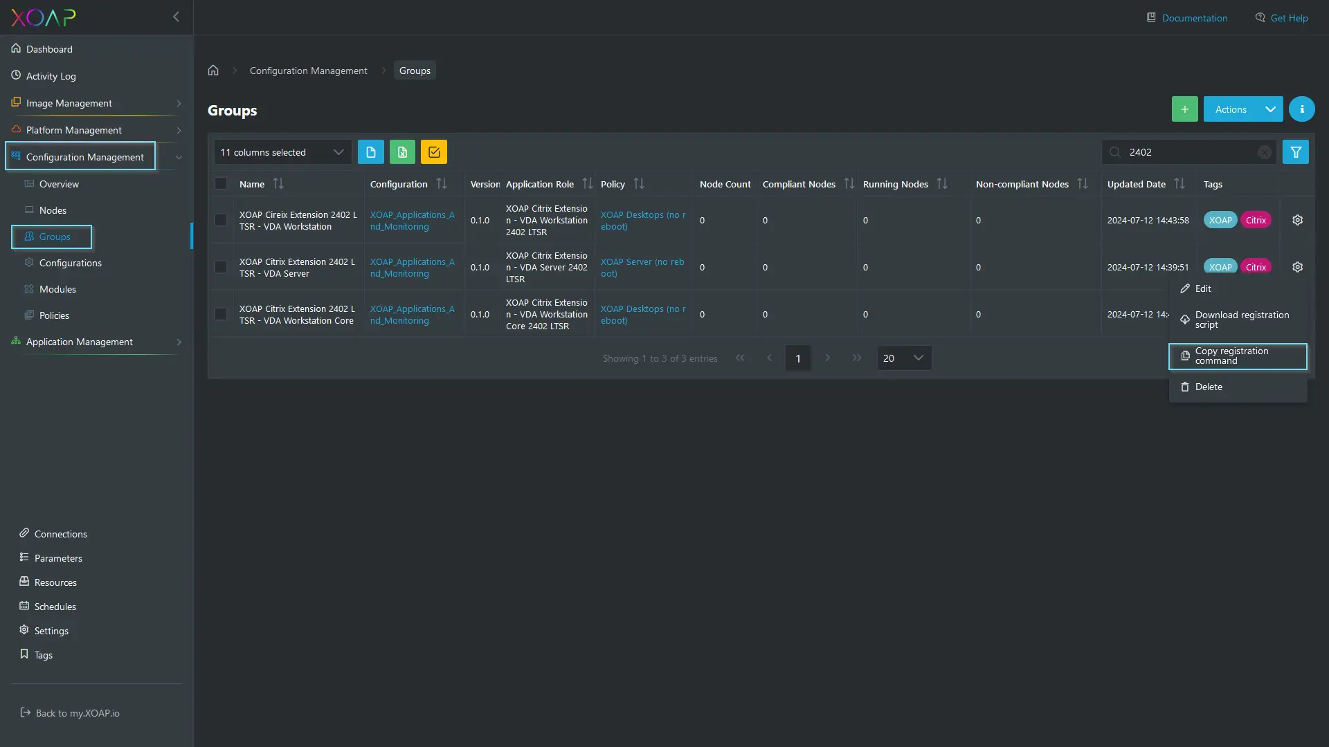The width and height of the screenshot is (1329, 747).
Task: Click the Actions button
Action: tap(1231, 109)
